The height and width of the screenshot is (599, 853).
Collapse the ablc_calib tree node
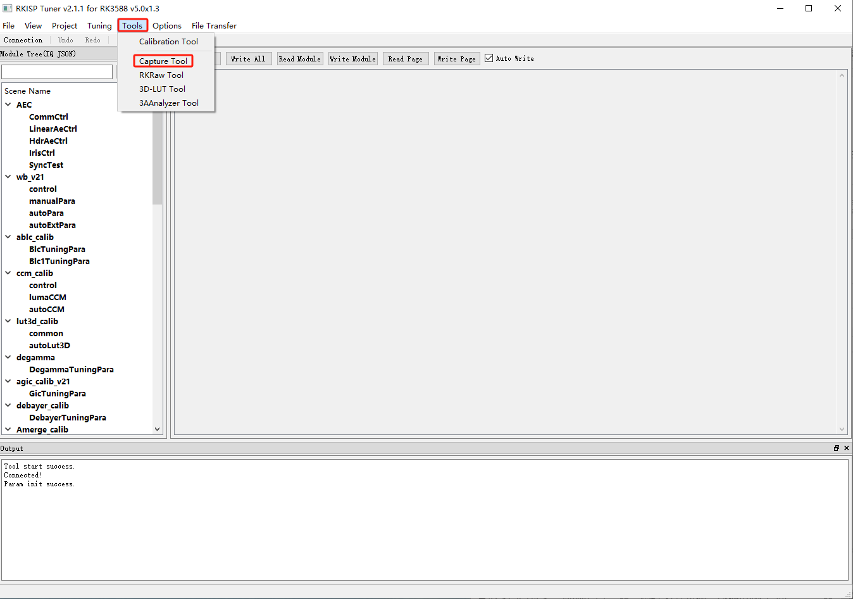coord(8,237)
